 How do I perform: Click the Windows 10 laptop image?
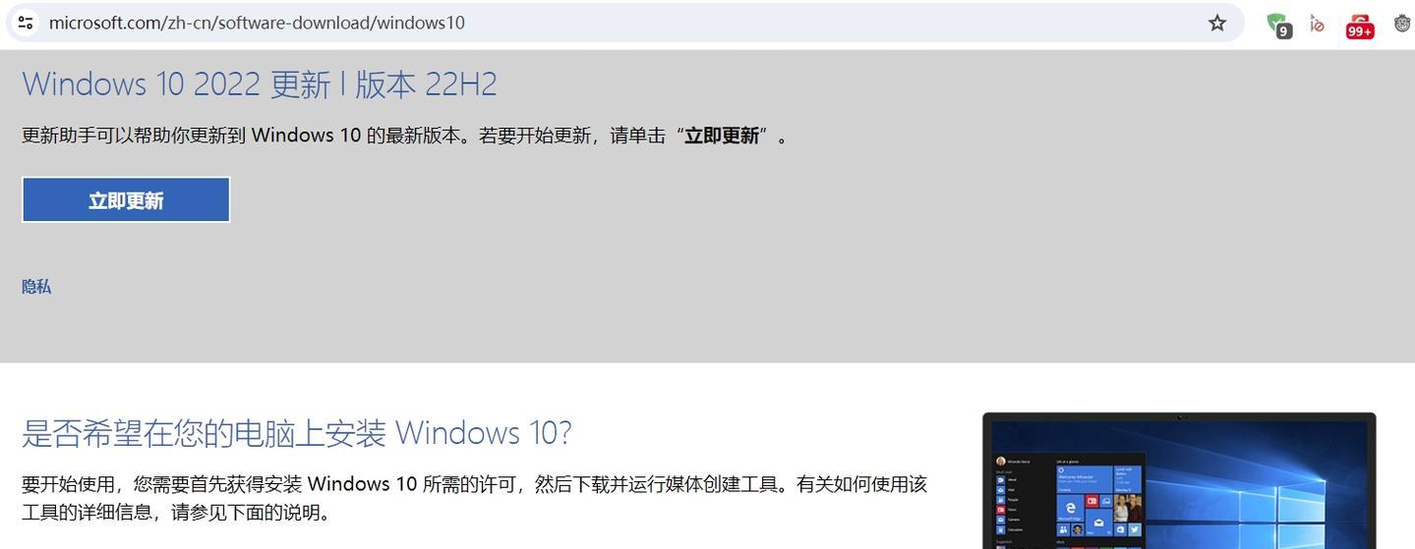point(1179,480)
